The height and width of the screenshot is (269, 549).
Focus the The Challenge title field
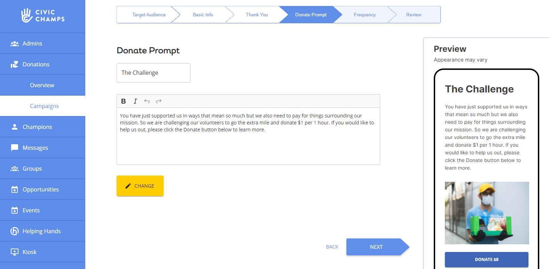(154, 73)
